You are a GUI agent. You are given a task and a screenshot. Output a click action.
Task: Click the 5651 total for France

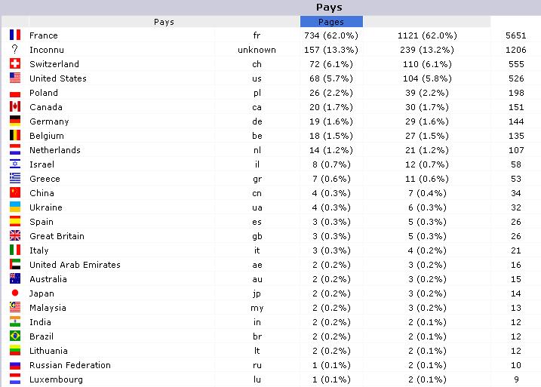pos(516,35)
